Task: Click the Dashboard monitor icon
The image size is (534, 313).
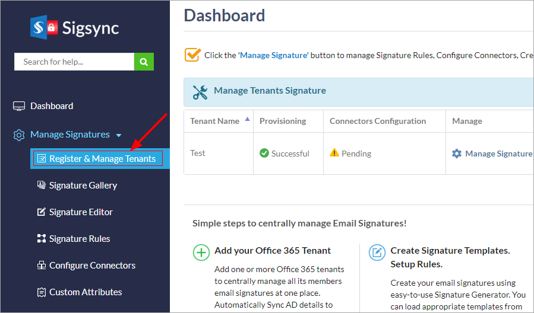Action: click(19, 106)
